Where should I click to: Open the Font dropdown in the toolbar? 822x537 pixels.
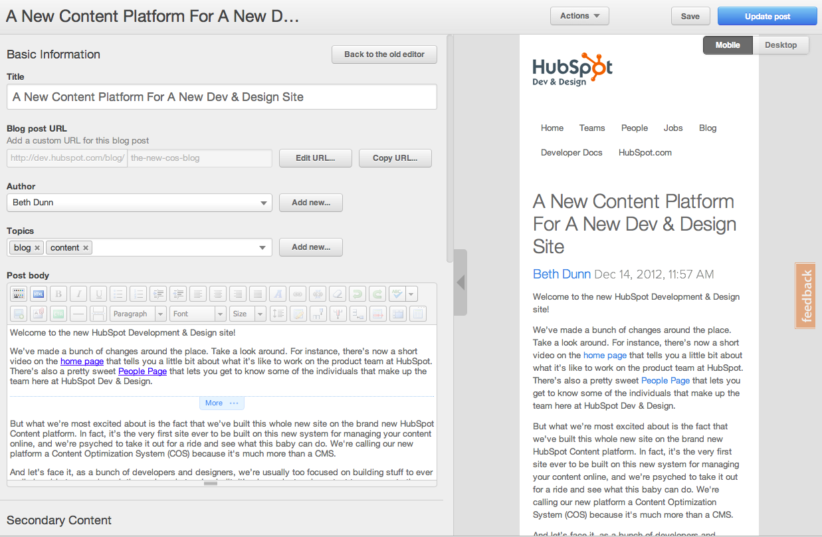coord(198,314)
